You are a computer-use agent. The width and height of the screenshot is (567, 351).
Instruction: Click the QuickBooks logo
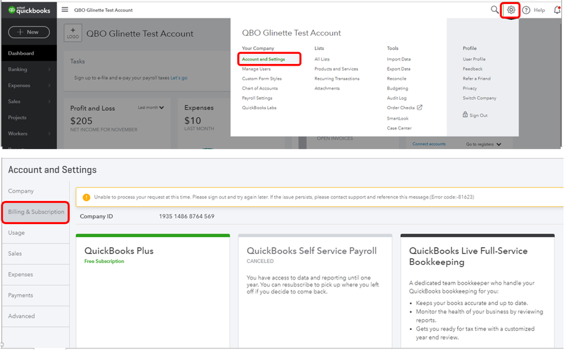tap(29, 10)
